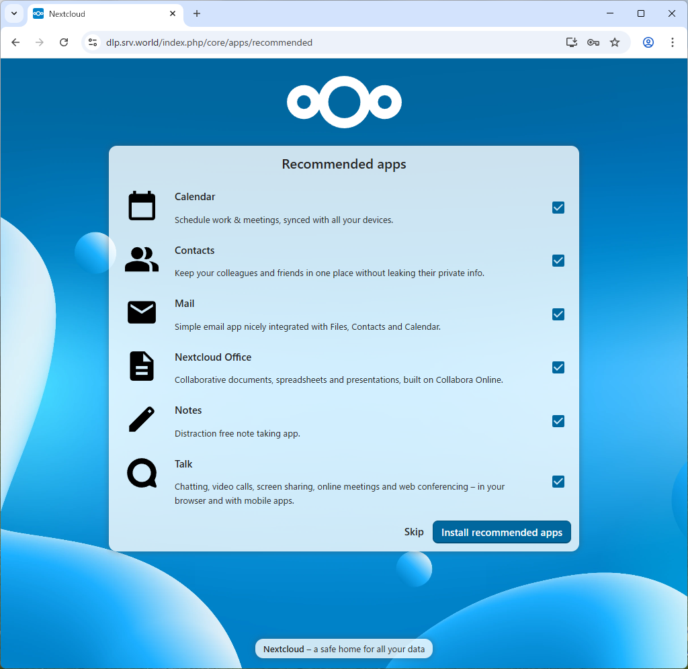Open the password manager key icon

point(593,42)
